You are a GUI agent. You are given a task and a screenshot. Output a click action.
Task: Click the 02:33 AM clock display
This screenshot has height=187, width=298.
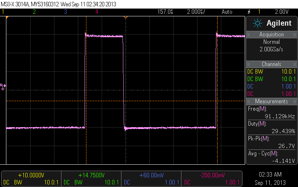pos(270,174)
